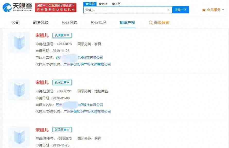The width and height of the screenshot is (229, 148).
Task: Click the trademark thumbnail for registration 42622873
Action: coord(19,42)
